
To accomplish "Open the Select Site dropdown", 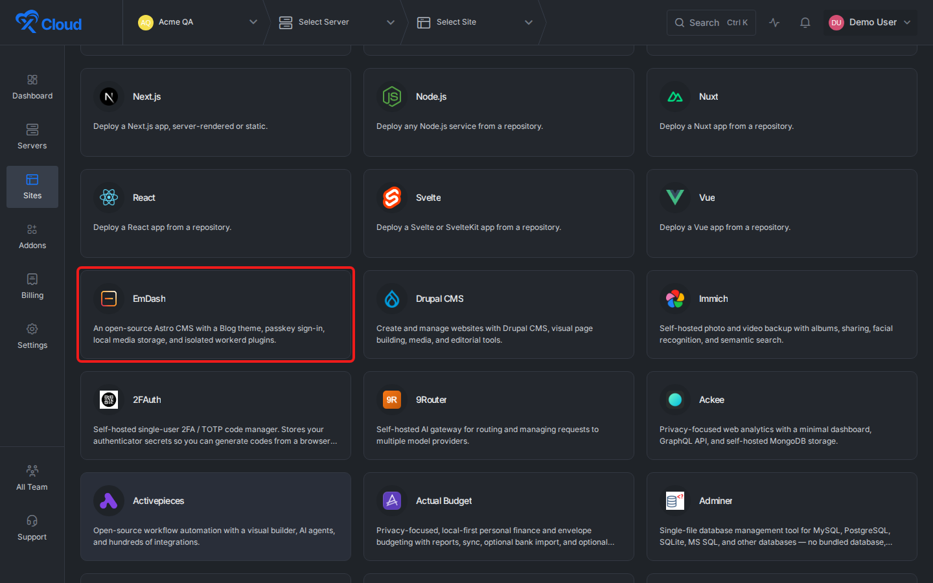I will [475, 23].
